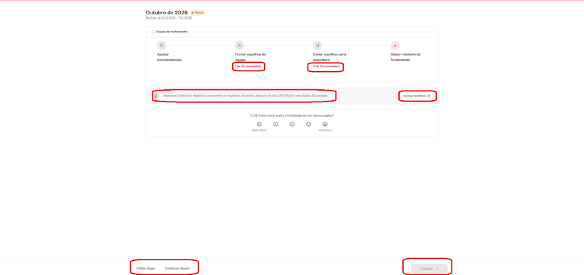Open Acessar relatórios external link

[417, 96]
